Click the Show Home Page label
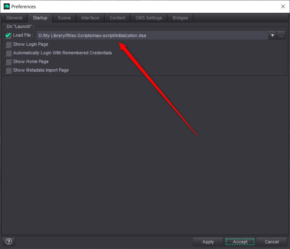This screenshot has width=290, height=249. click(31, 61)
